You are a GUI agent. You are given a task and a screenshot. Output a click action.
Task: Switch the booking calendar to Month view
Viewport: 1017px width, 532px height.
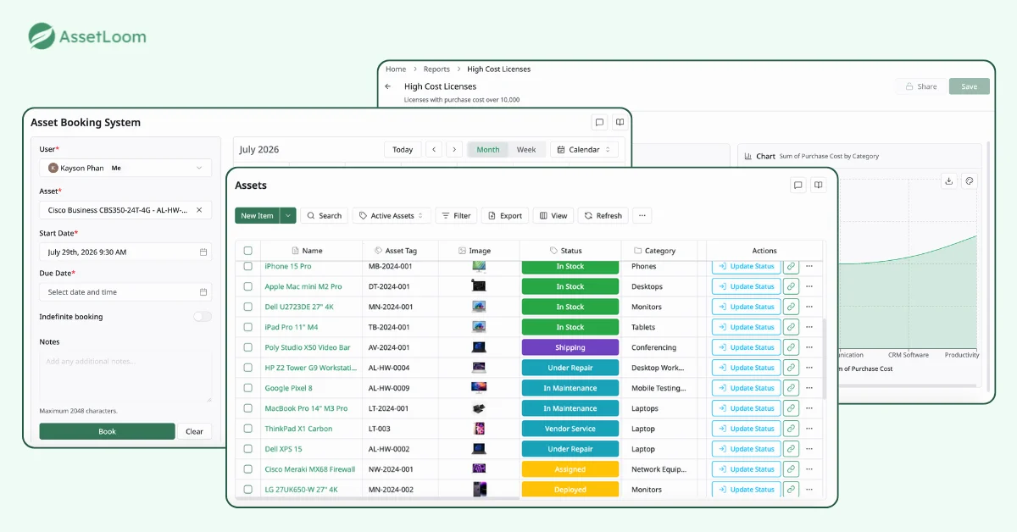tap(488, 150)
